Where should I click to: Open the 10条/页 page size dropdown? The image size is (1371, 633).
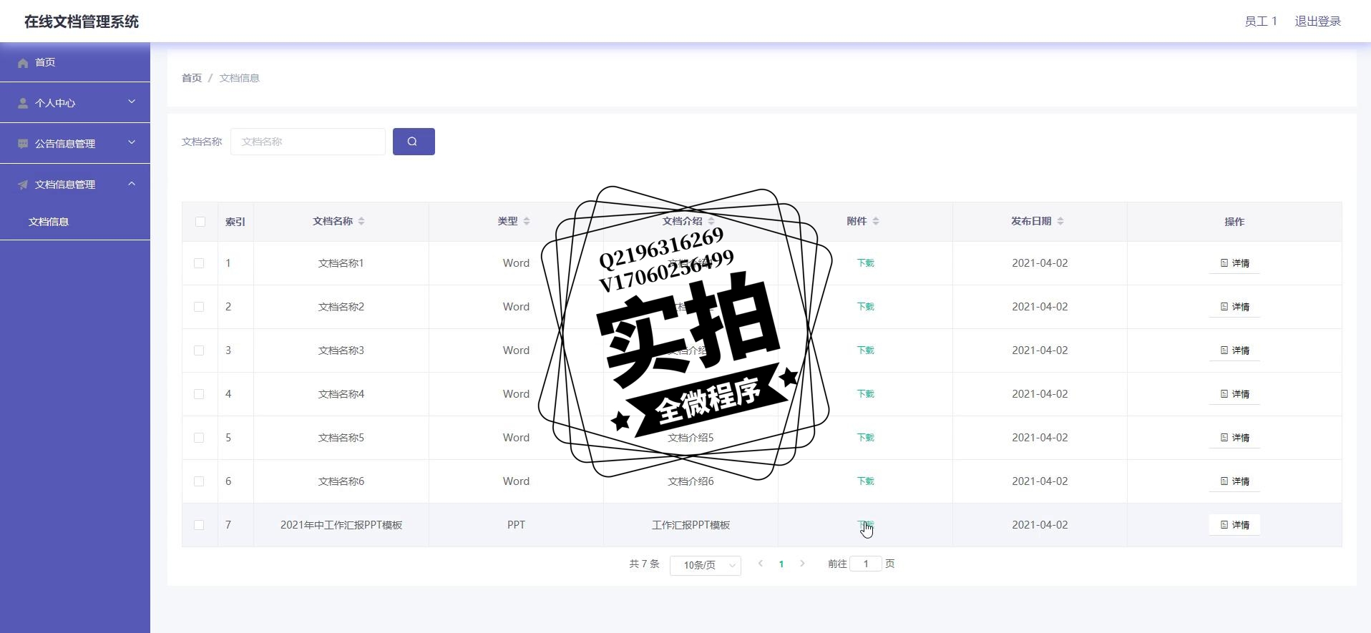(x=706, y=565)
